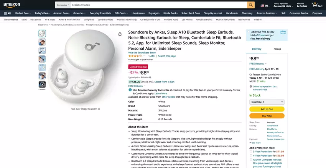Viewport: 326px width, 168px height.
Task: Focus the Search Amazon input field
Action: tap(158, 5)
